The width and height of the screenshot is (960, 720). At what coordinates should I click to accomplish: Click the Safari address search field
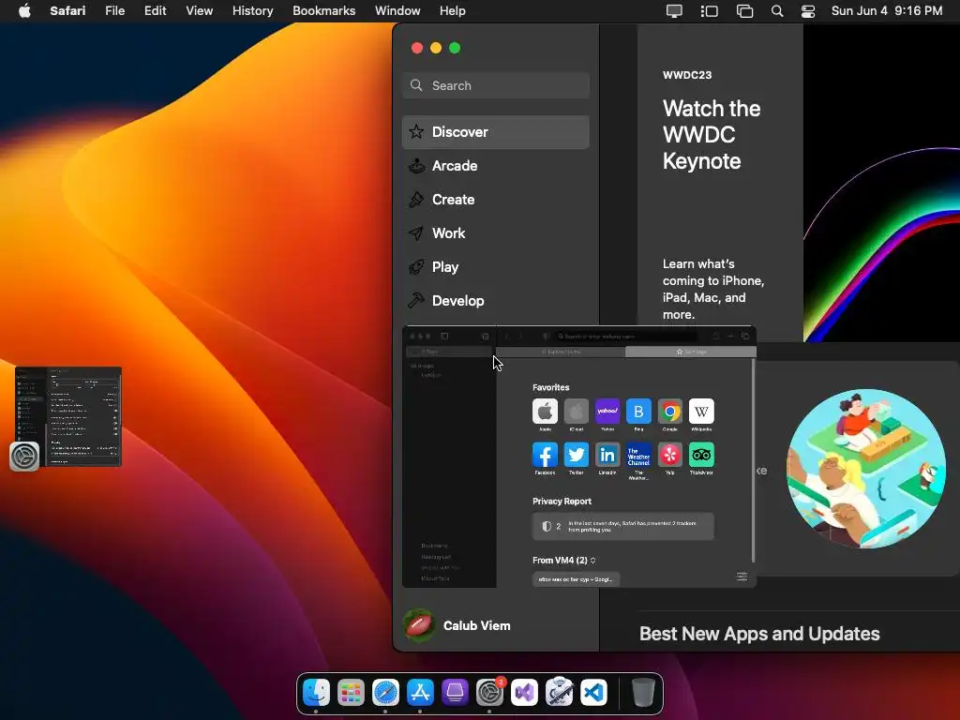point(625,337)
